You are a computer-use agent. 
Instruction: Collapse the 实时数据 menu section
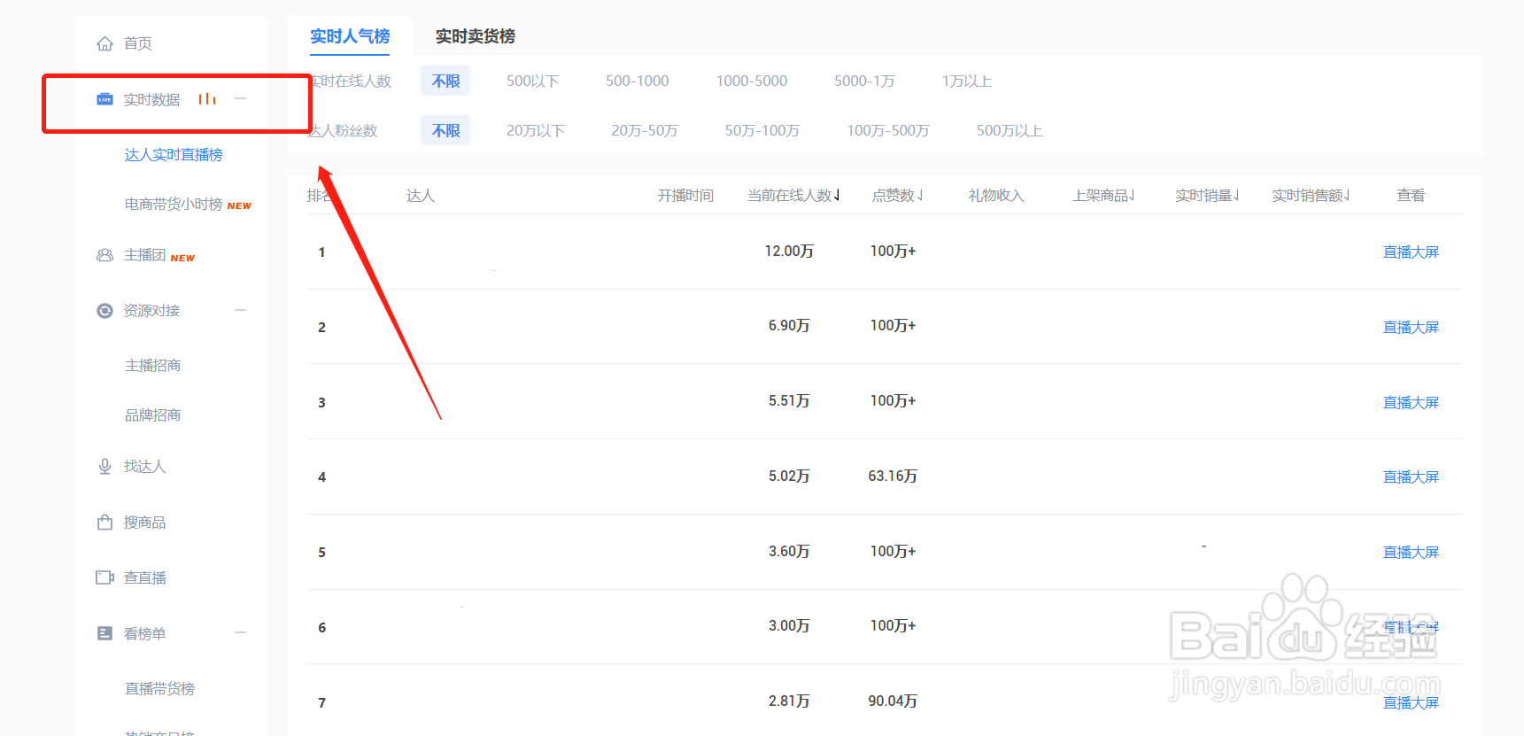click(x=240, y=98)
